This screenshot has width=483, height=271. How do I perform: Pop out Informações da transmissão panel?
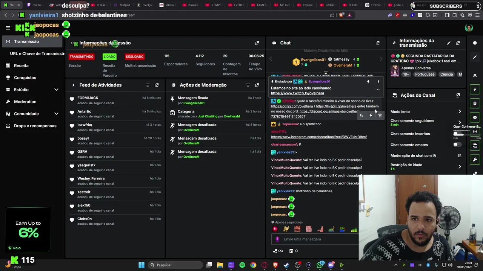pyautogui.click(x=458, y=43)
